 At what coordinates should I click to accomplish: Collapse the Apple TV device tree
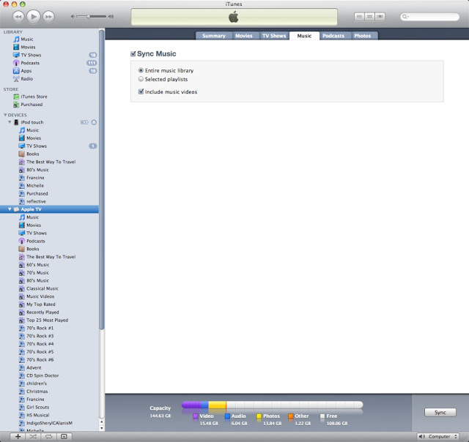[10, 209]
